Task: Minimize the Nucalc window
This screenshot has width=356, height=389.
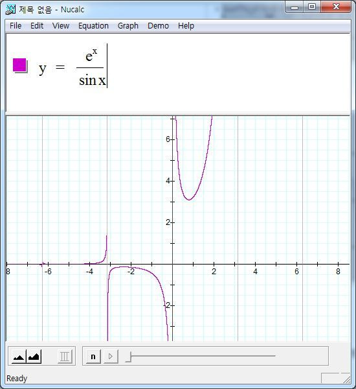Action: pyautogui.click(x=295, y=7)
